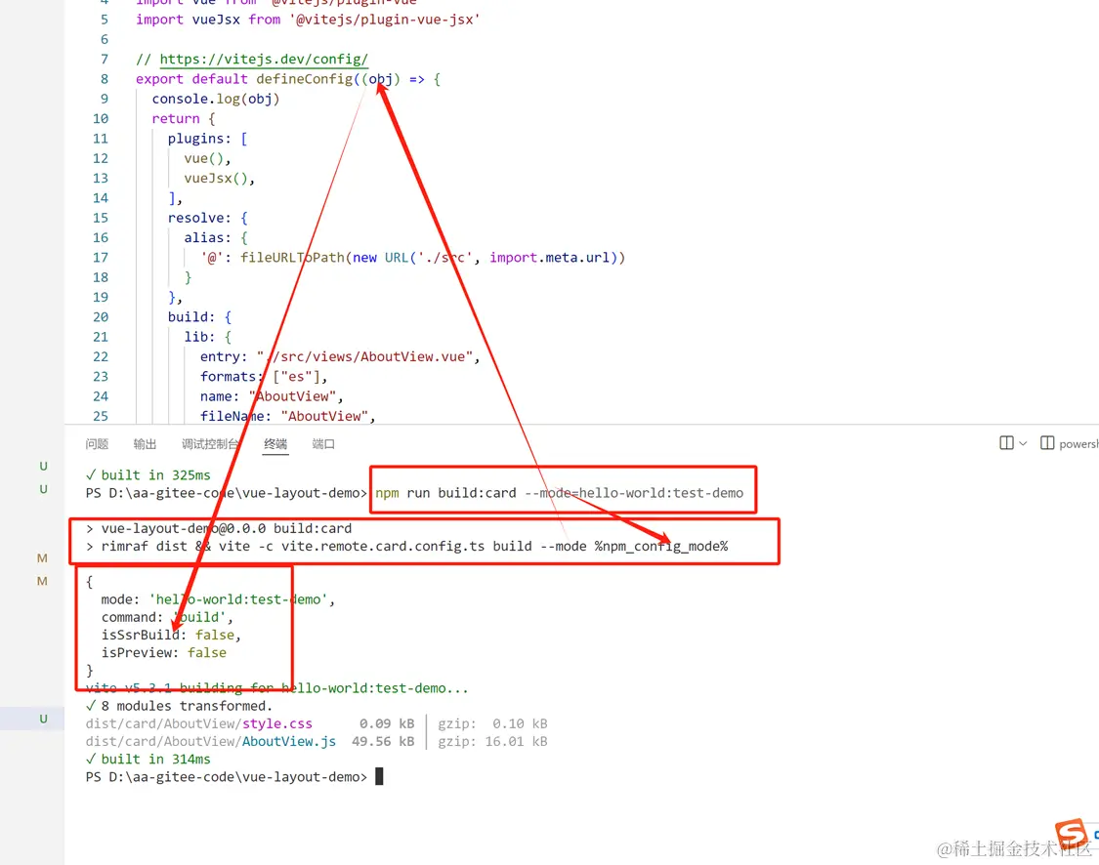Open the Sogou input method icon
This screenshot has height=865, width=1099.
pos(1072,833)
